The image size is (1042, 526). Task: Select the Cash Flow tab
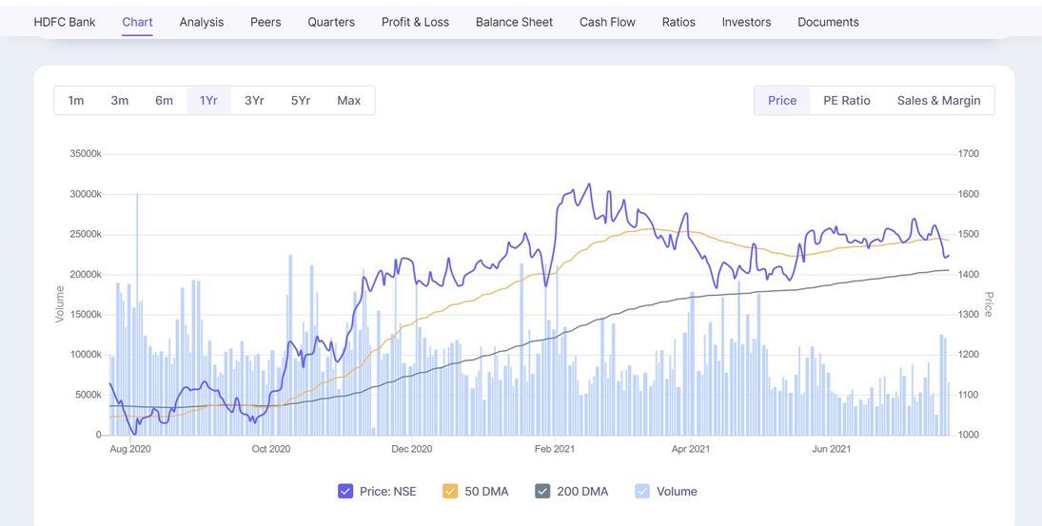coord(607,22)
